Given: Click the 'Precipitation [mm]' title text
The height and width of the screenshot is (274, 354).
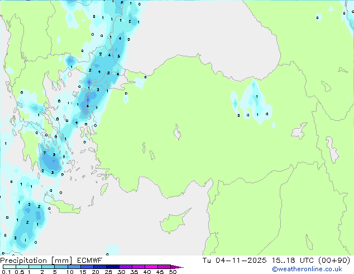Looking at the screenshot, I should pyautogui.click(x=36, y=261).
